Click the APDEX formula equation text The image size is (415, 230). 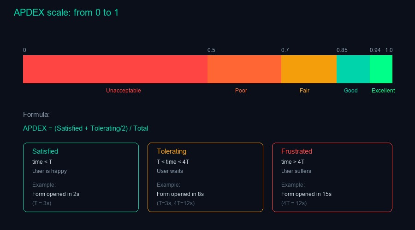(85, 128)
